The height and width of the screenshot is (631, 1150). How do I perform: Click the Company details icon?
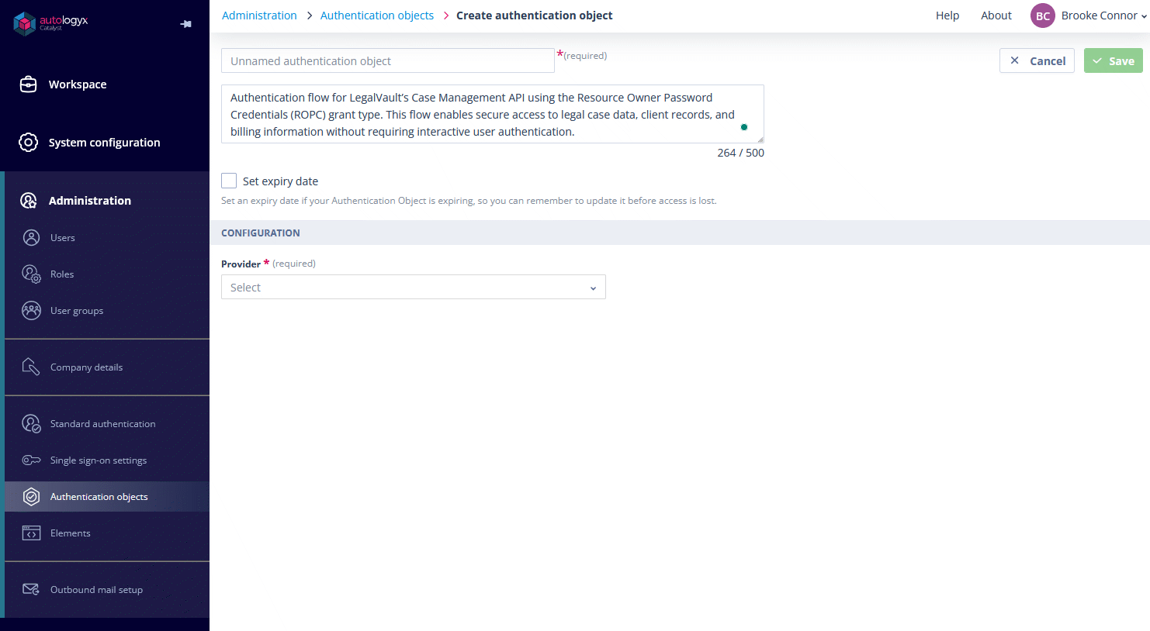coord(31,367)
